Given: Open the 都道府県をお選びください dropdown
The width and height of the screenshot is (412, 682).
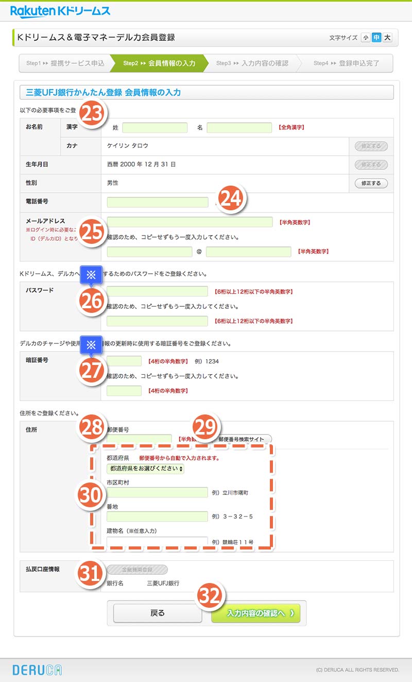Looking at the screenshot, I should tap(145, 469).
